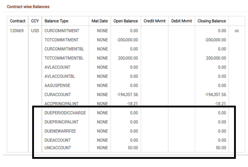
Task: Click the -194,357.56 closing balance value
Action: (215, 95)
